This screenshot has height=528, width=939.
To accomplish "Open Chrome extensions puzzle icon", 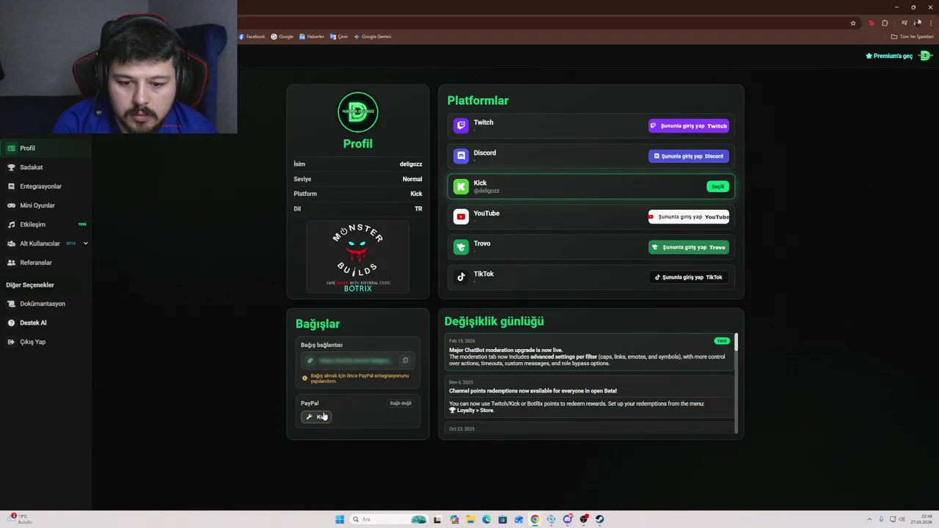I will pos(885,23).
